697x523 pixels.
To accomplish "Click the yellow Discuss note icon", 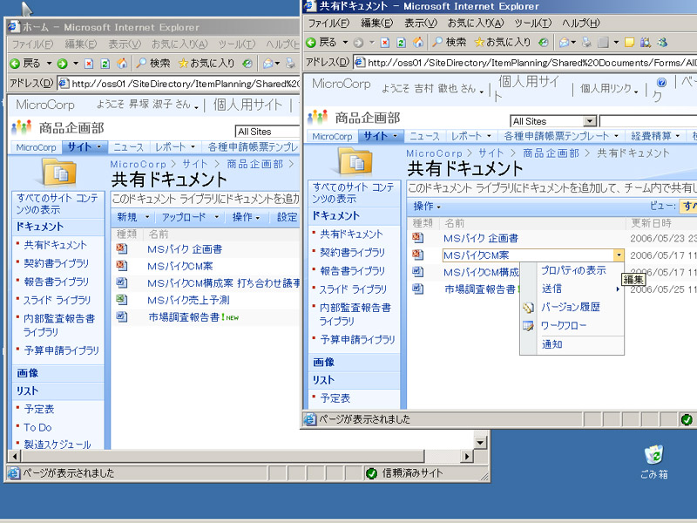I will [x=629, y=42].
